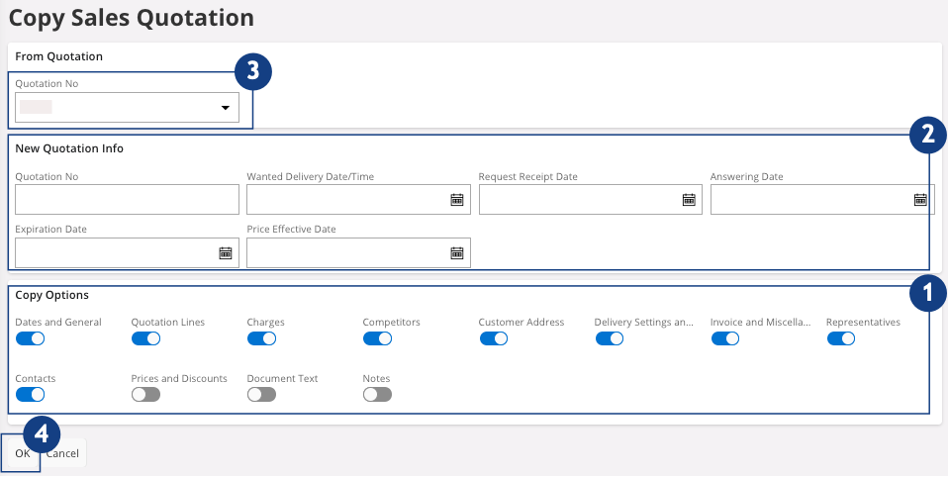Disable the Quotation Lines copy option
Screen dimensions: 949x477
coord(145,338)
